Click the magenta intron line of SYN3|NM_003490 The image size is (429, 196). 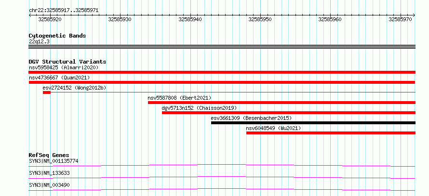(222, 189)
